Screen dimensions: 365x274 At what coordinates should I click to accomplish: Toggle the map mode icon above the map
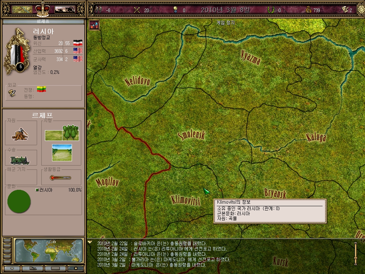tap(94, 25)
